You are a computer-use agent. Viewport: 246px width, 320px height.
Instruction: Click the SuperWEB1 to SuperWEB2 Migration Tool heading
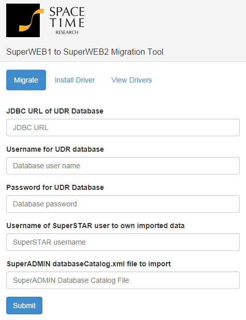[x=85, y=52]
